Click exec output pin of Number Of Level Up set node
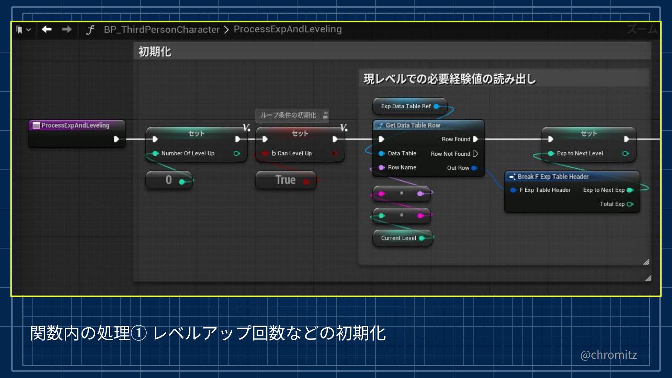 click(x=238, y=139)
